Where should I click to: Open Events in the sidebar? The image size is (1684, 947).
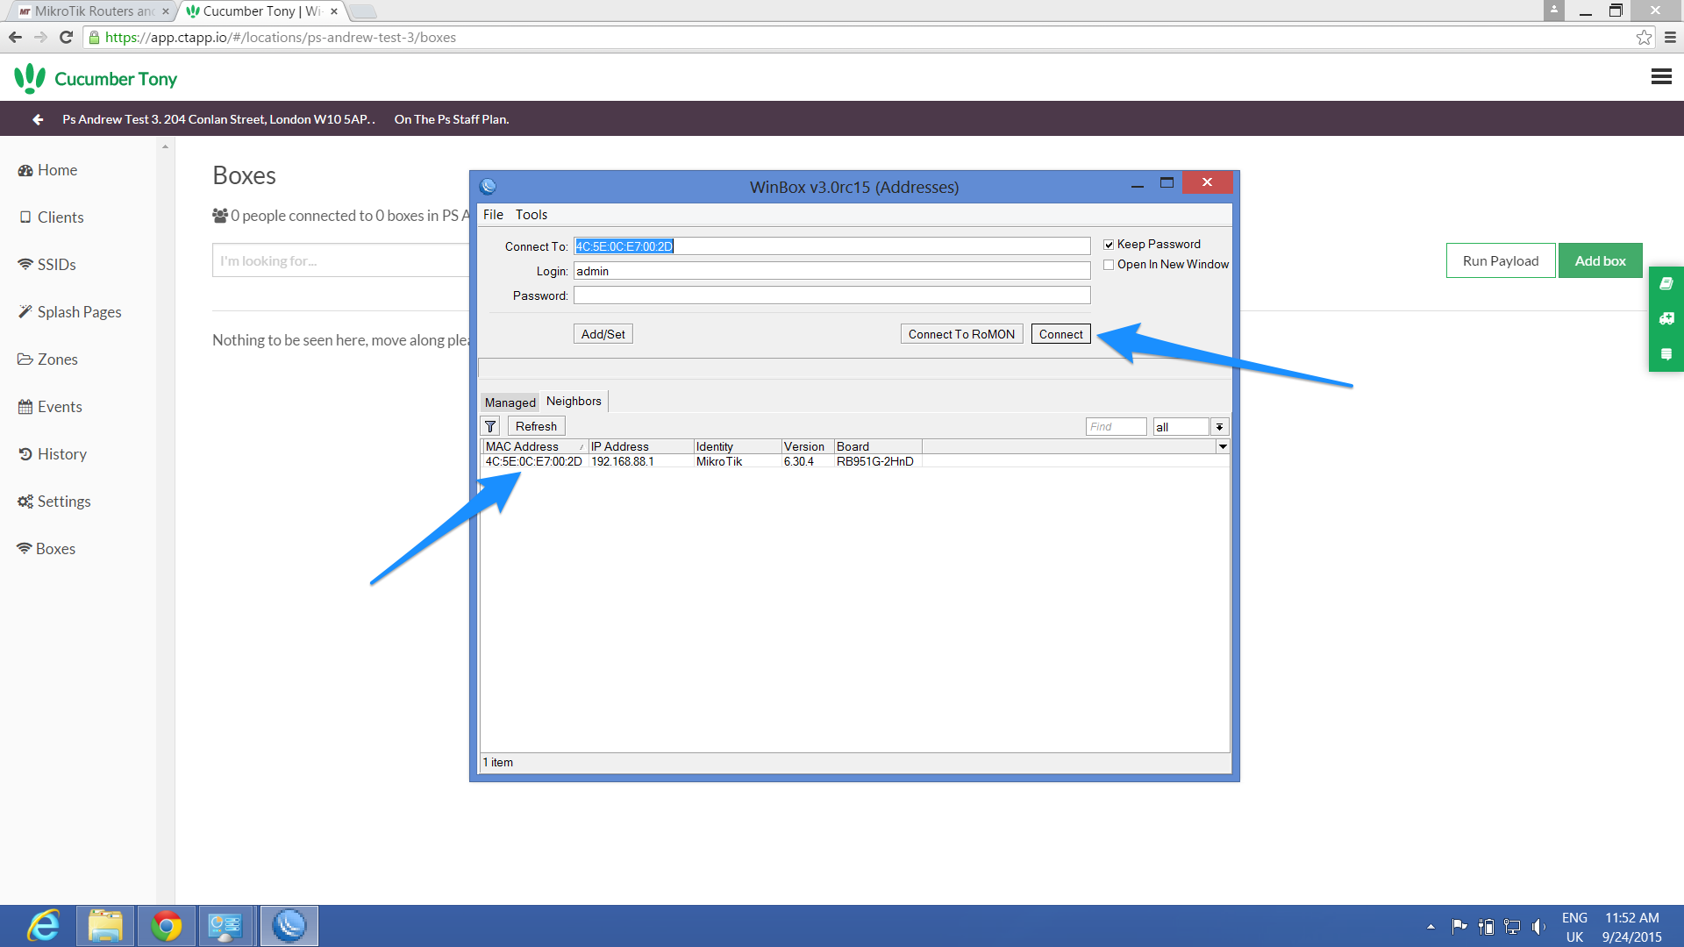pos(50,407)
